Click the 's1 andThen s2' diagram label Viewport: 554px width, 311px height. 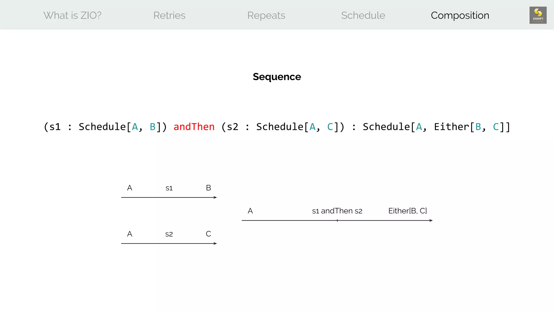[x=337, y=211]
